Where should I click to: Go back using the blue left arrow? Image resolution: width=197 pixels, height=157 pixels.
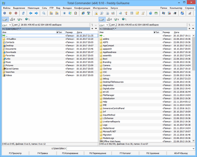[30, 13]
